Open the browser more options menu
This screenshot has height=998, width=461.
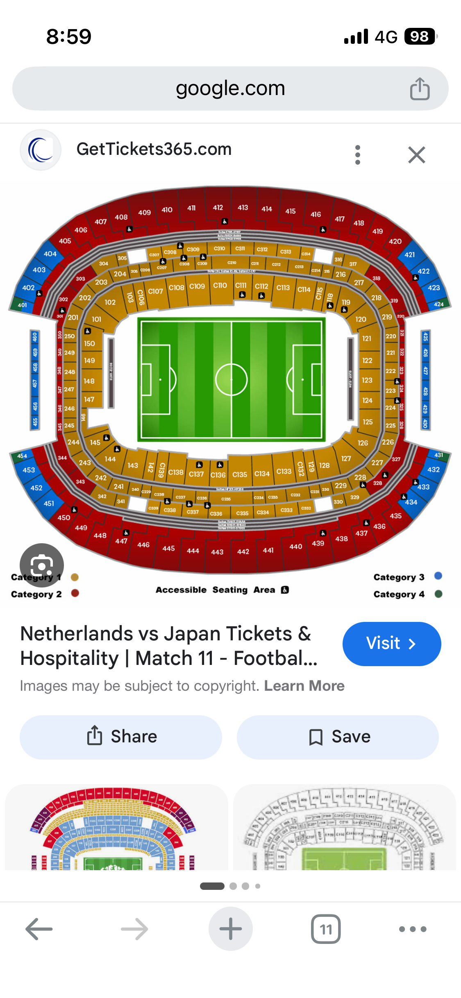tap(413, 929)
